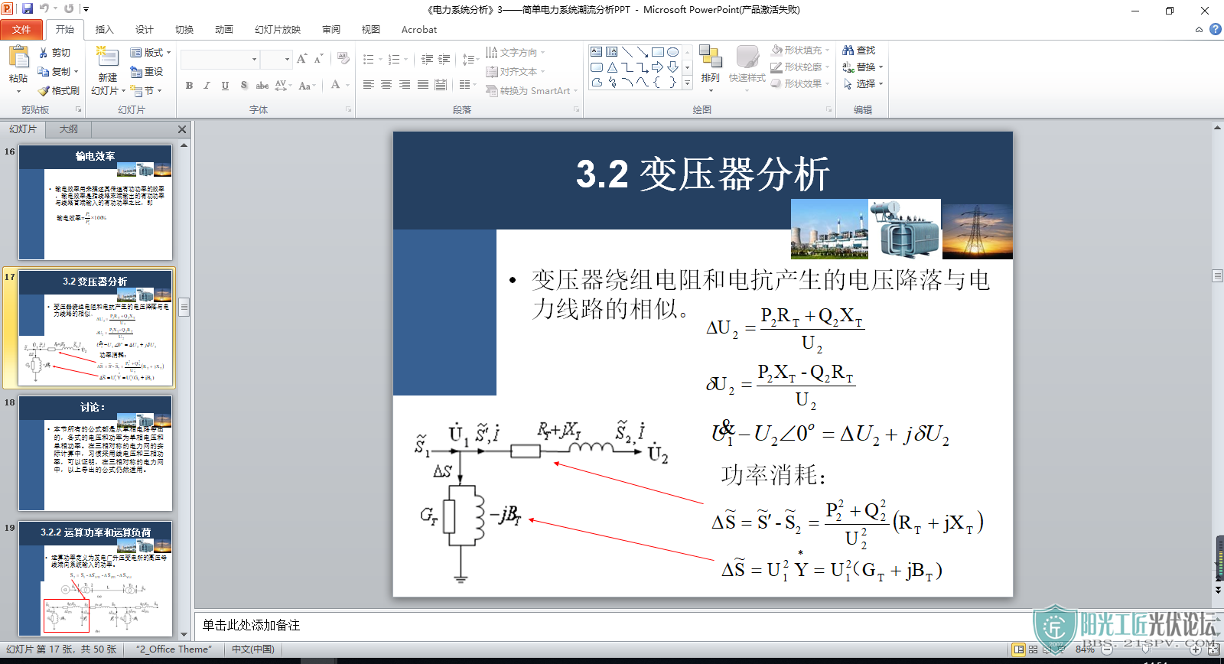Click decrease indent level icon
Screen dimensions: 1224x664
click(428, 59)
